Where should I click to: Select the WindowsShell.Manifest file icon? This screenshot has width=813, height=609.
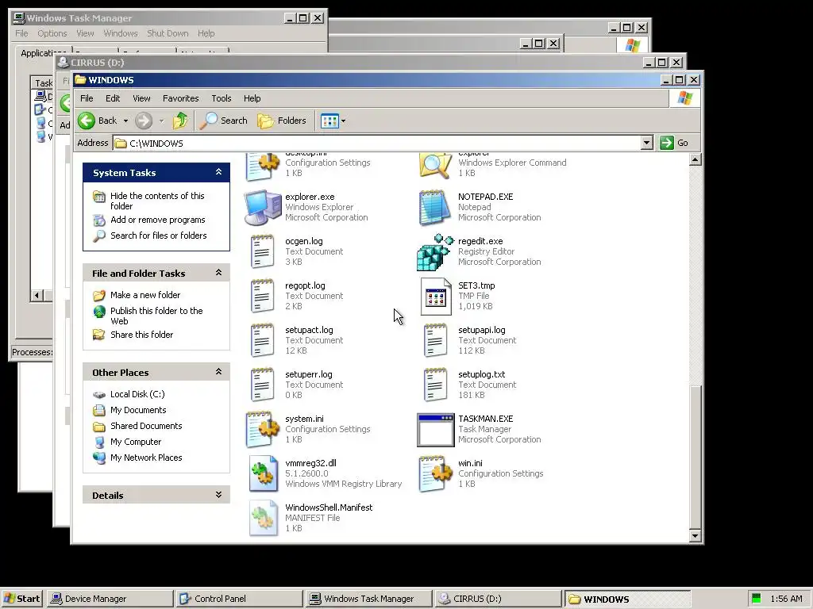click(x=264, y=518)
